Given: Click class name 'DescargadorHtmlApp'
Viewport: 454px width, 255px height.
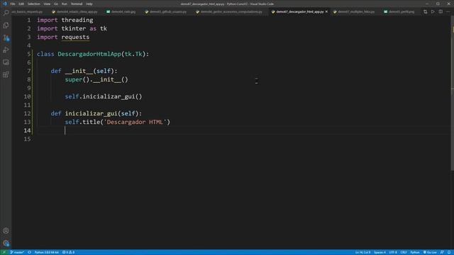Looking at the screenshot, I should [89, 54].
